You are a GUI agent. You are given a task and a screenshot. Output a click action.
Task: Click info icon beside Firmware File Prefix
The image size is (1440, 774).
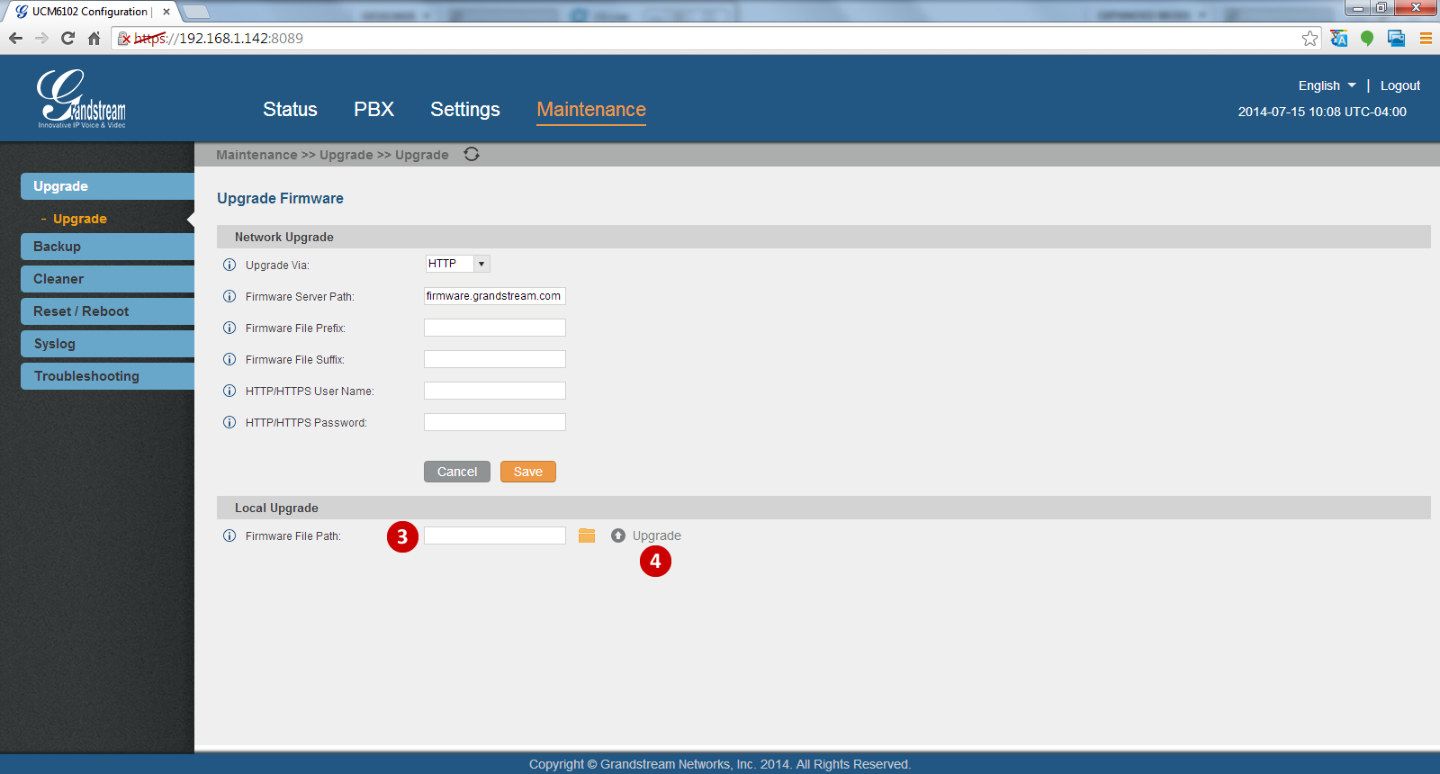click(x=229, y=328)
